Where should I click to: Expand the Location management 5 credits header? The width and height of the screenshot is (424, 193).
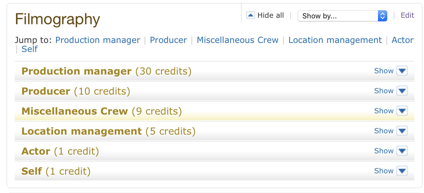coord(215,131)
